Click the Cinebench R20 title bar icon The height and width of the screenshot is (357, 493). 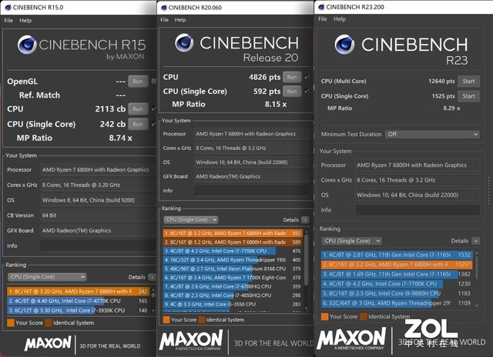[x=164, y=8]
